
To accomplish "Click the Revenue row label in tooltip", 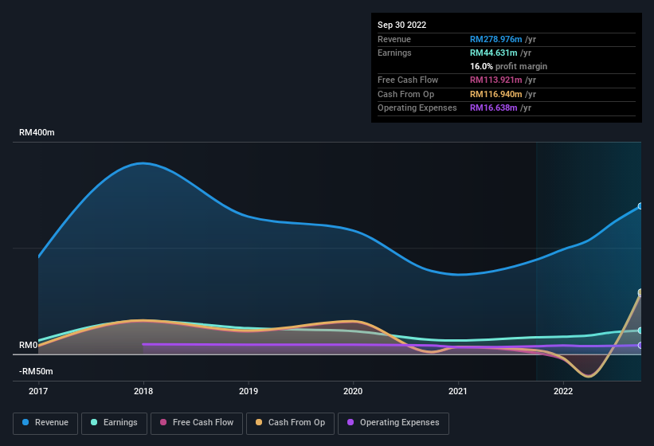I will (x=394, y=39).
